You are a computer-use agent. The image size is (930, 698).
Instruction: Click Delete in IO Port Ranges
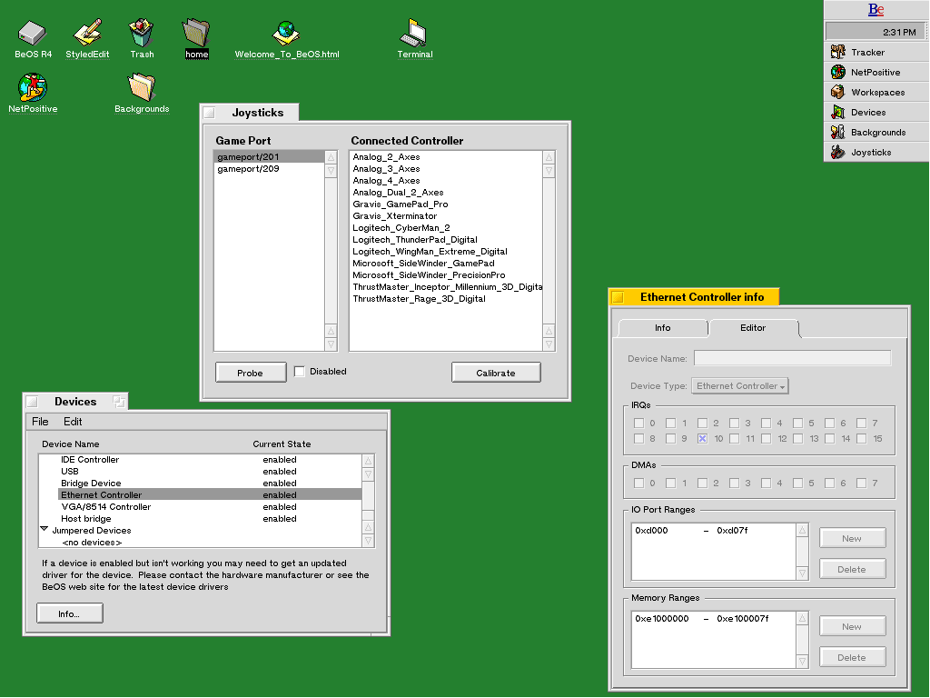tap(852, 569)
